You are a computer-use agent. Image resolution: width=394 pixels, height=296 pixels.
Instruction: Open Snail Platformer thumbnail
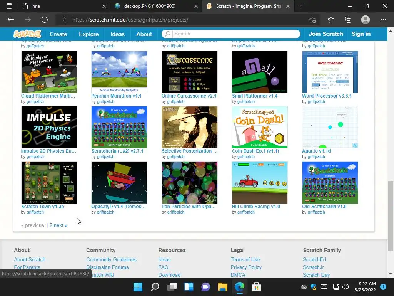coord(260,72)
